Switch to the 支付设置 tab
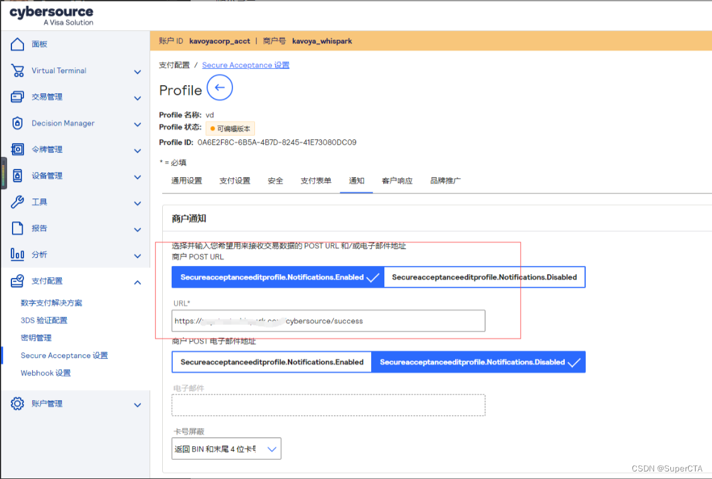This screenshot has height=479, width=712. coord(235,180)
